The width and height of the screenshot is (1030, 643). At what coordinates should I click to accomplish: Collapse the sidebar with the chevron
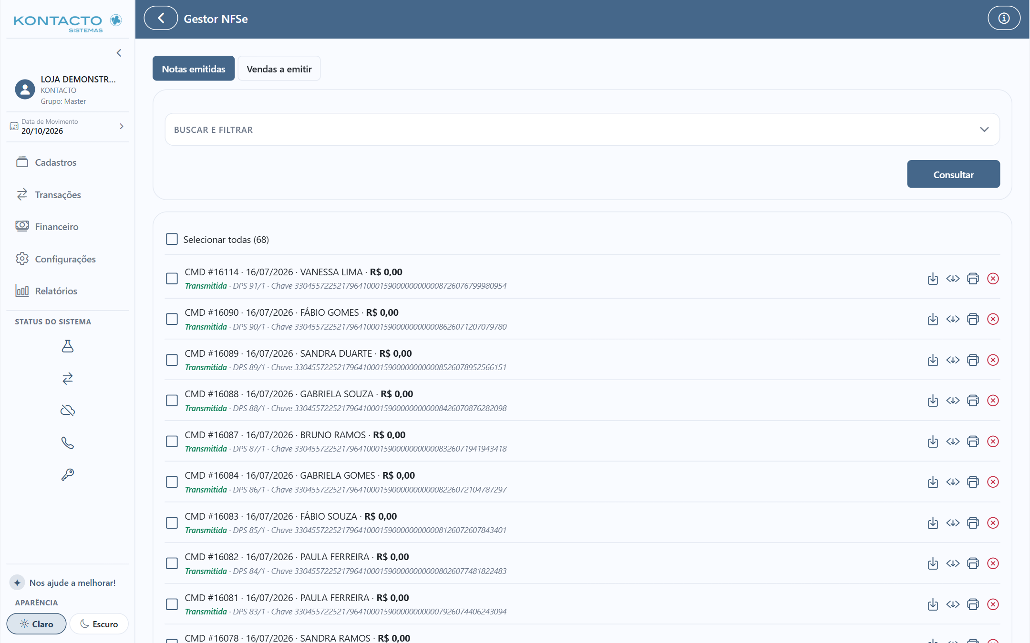pyautogui.click(x=119, y=53)
